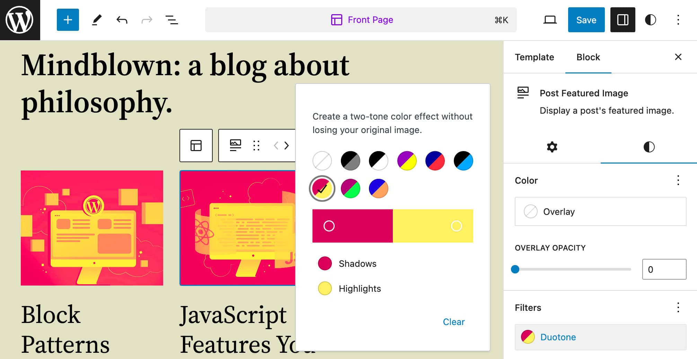Save the page
This screenshot has height=359, width=697.
(x=586, y=20)
